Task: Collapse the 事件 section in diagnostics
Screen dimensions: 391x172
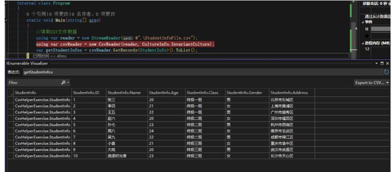Action: 363,22
